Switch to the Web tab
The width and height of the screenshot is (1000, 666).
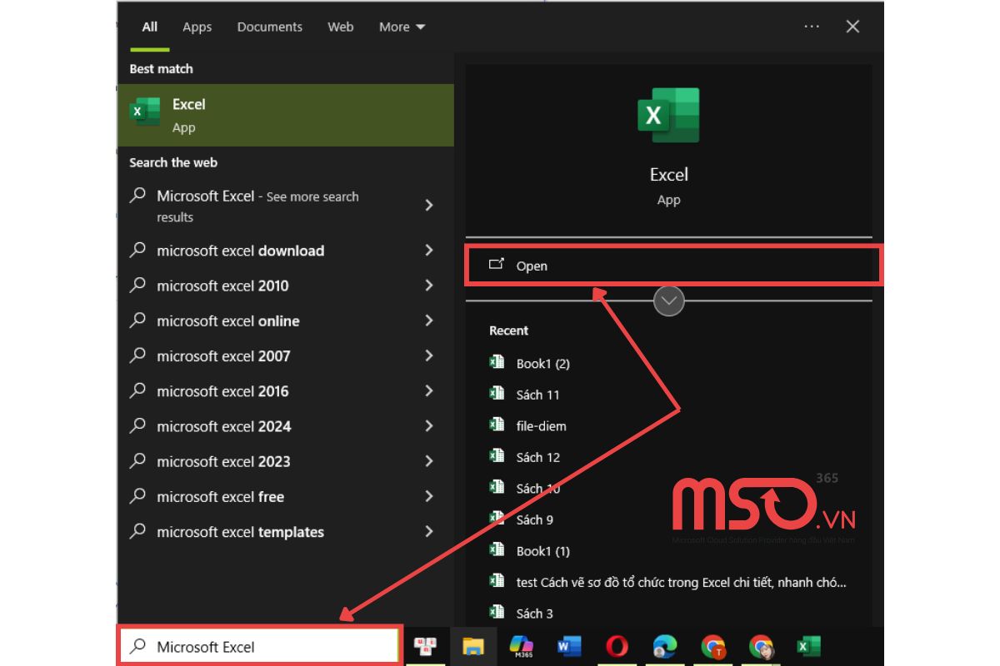click(x=340, y=27)
